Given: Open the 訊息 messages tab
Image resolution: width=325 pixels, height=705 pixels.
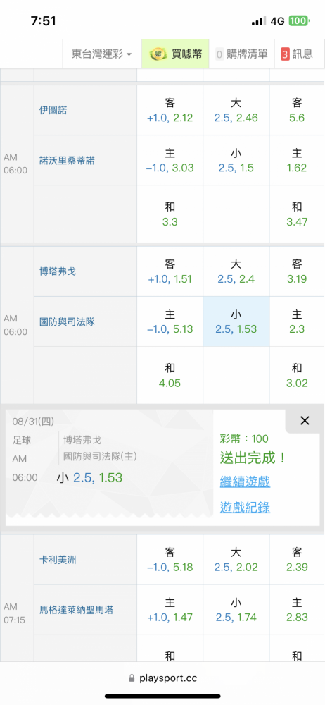Looking at the screenshot, I should [x=297, y=54].
